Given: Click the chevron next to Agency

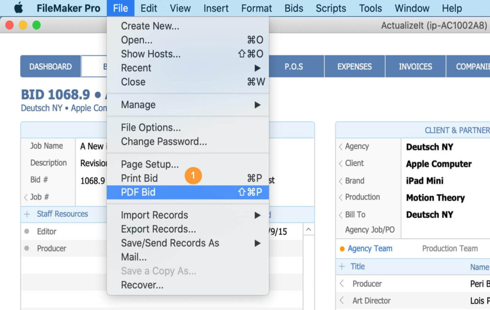Looking at the screenshot, I should click(x=341, y=147).
